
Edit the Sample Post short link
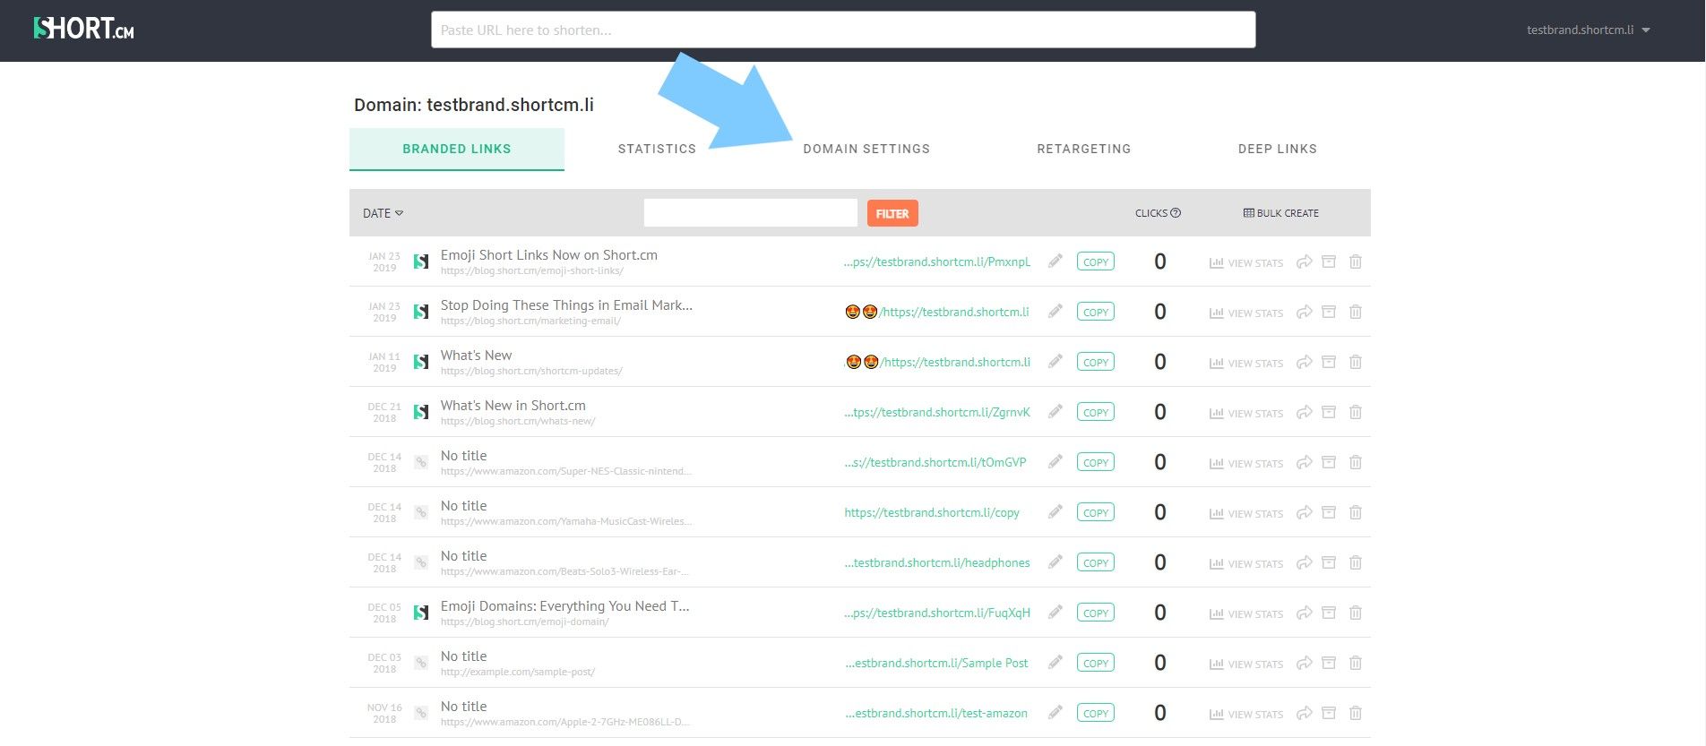(1055, 663)
